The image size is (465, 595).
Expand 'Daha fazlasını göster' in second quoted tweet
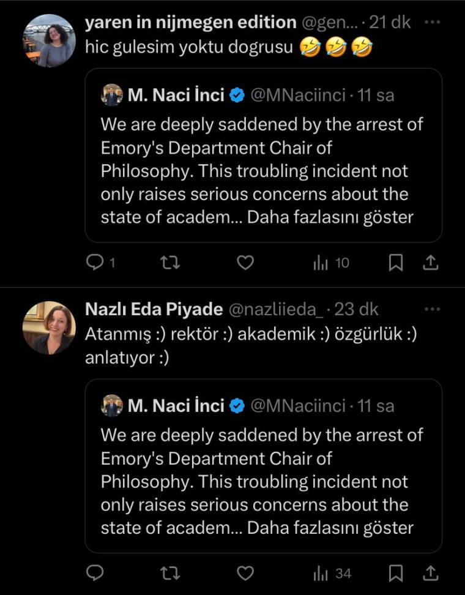(x=330, y=528)
